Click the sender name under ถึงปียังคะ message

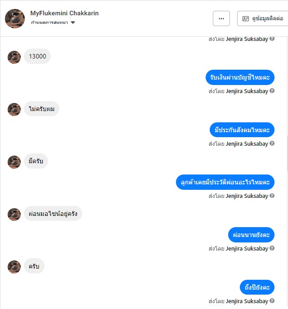[247, 301]
